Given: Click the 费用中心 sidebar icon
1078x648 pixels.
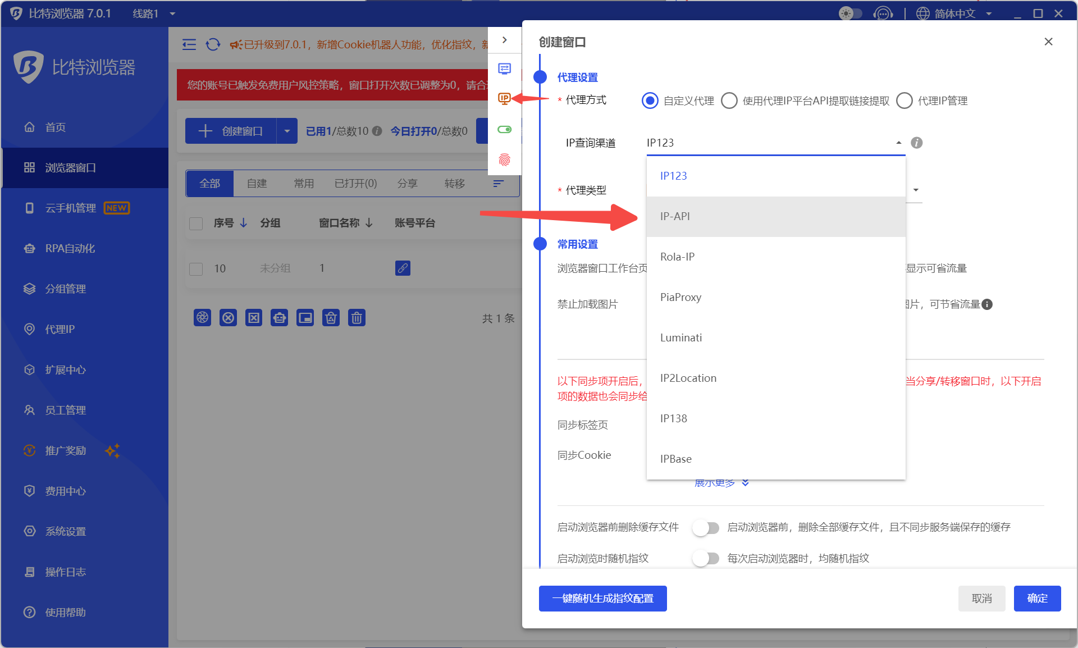Looking at the screenshot, I should click(30, 491).
